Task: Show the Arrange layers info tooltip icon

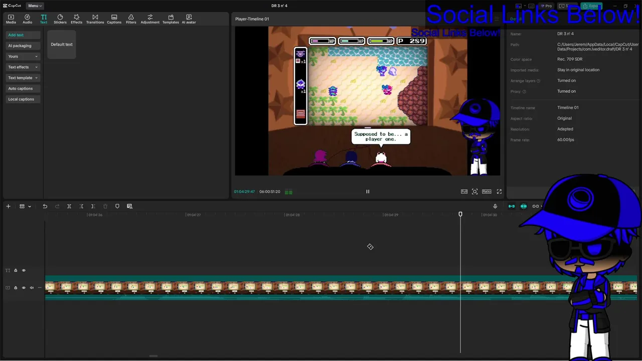Action: click(x=539, y=81)
